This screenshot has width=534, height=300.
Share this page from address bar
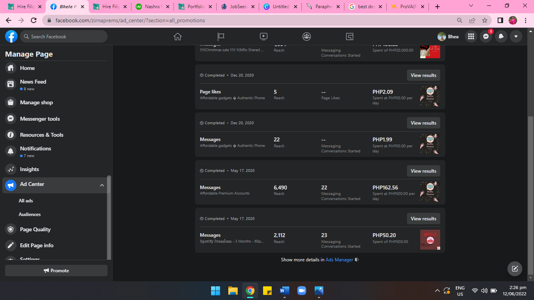click(x=472, y=20)
